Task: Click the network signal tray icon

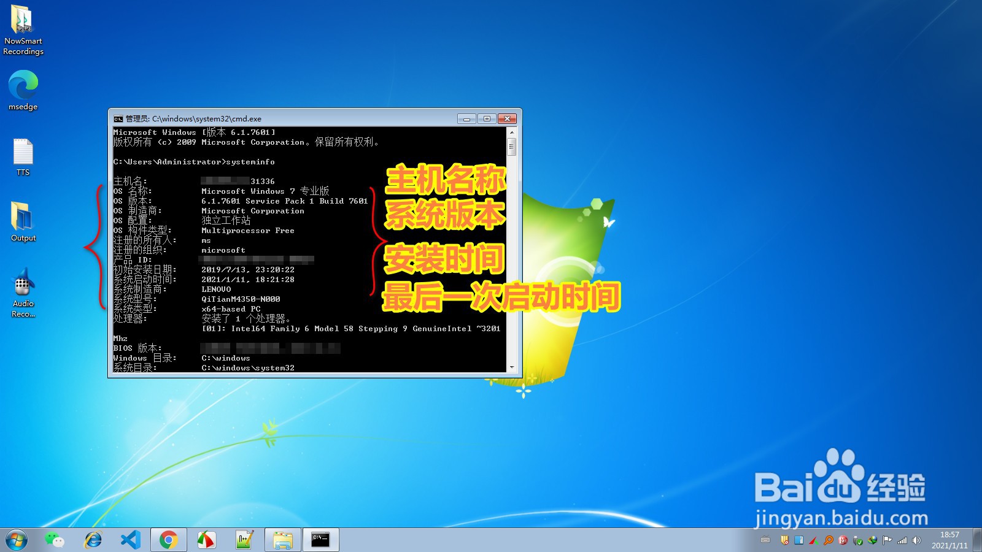Action: 902,540
